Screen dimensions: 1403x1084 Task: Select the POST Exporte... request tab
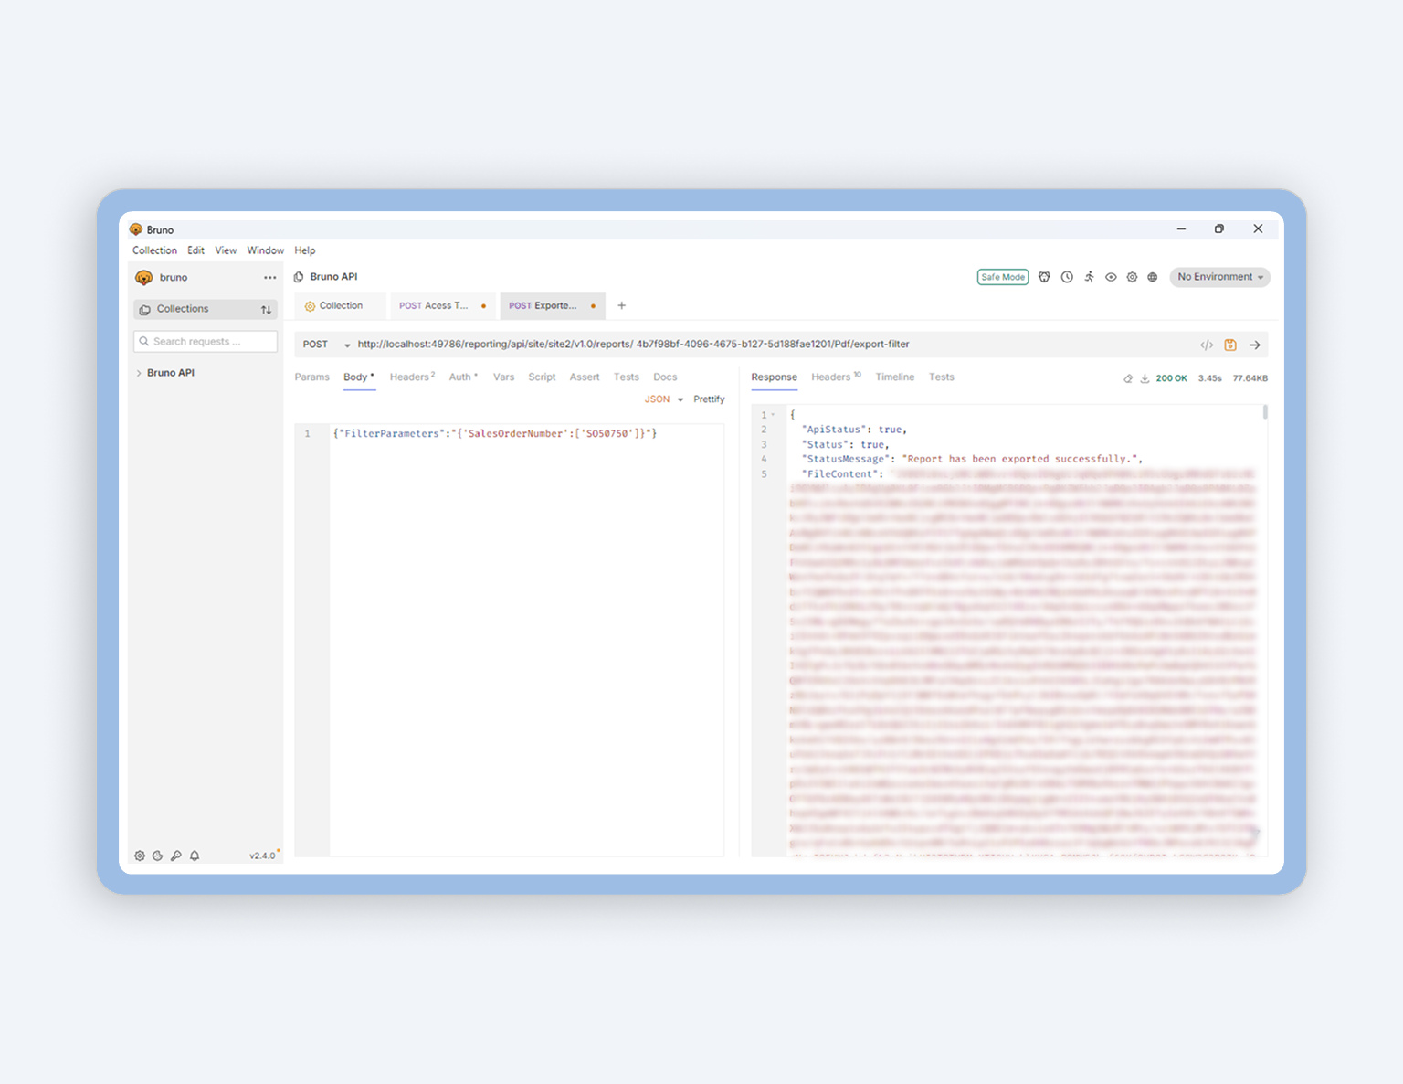[553, 306]
